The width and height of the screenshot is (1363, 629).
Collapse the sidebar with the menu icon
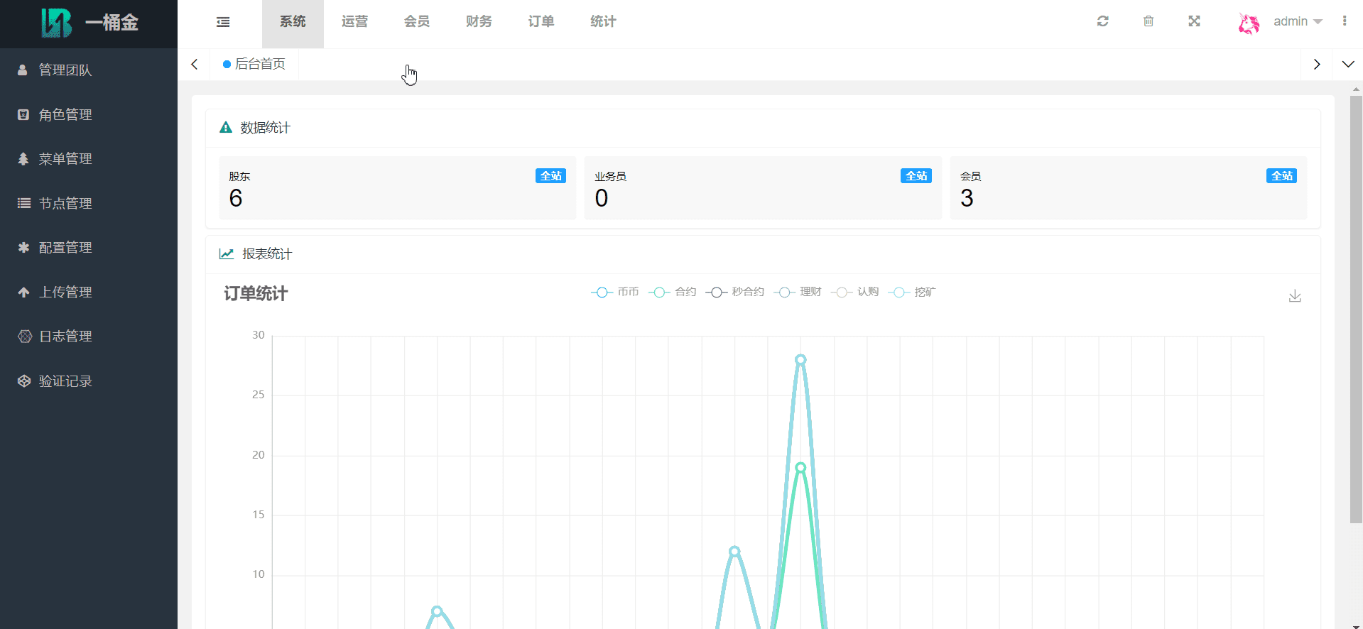click(x=223, y=22)
